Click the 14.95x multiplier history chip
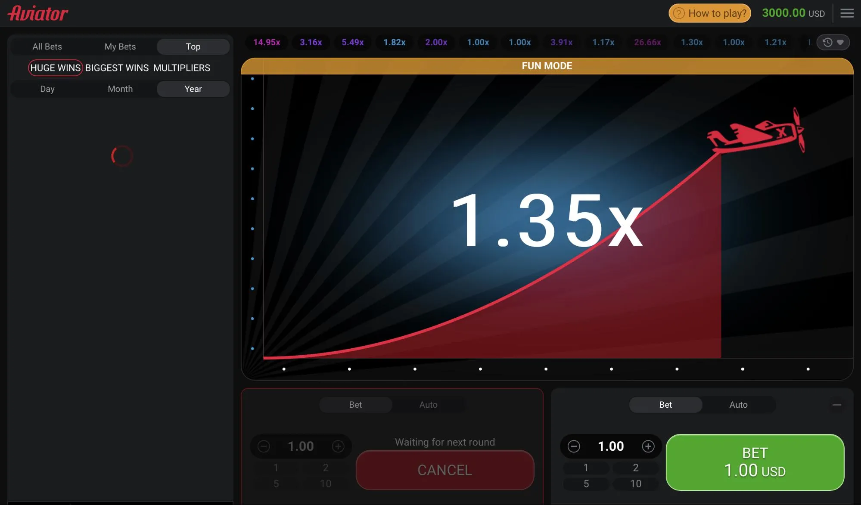Screen dimensions: 861x505 point(267,42)
